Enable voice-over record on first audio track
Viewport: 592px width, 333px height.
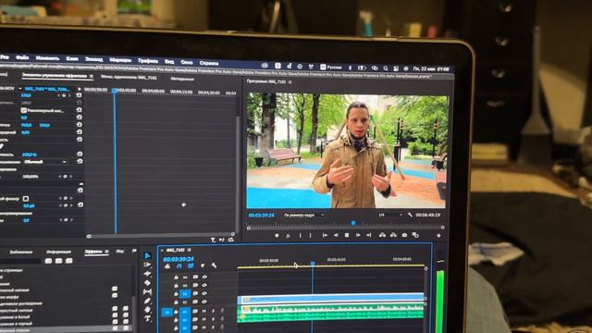(x=222, y=311)
